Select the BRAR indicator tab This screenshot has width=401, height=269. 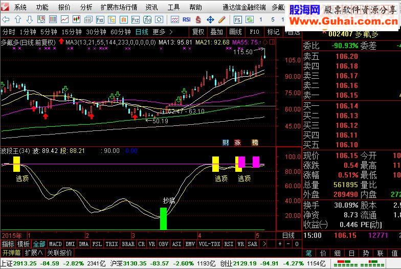(128, 244)
